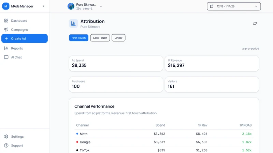Click the Purchases 100 card
This screenshot has width=273, height=153.
coord(116,84)
